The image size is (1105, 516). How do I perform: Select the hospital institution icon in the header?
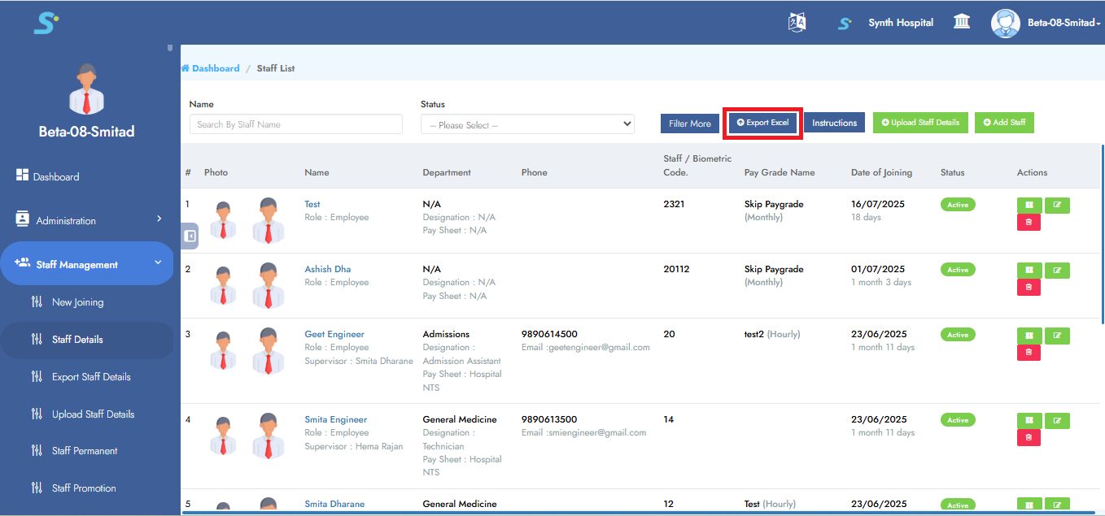tap(961, 22)
